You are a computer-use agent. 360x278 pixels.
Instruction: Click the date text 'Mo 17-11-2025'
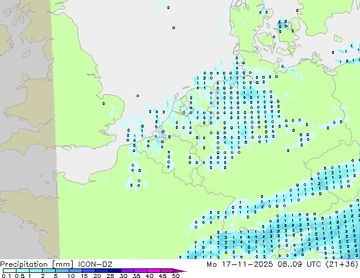[240, 264]
